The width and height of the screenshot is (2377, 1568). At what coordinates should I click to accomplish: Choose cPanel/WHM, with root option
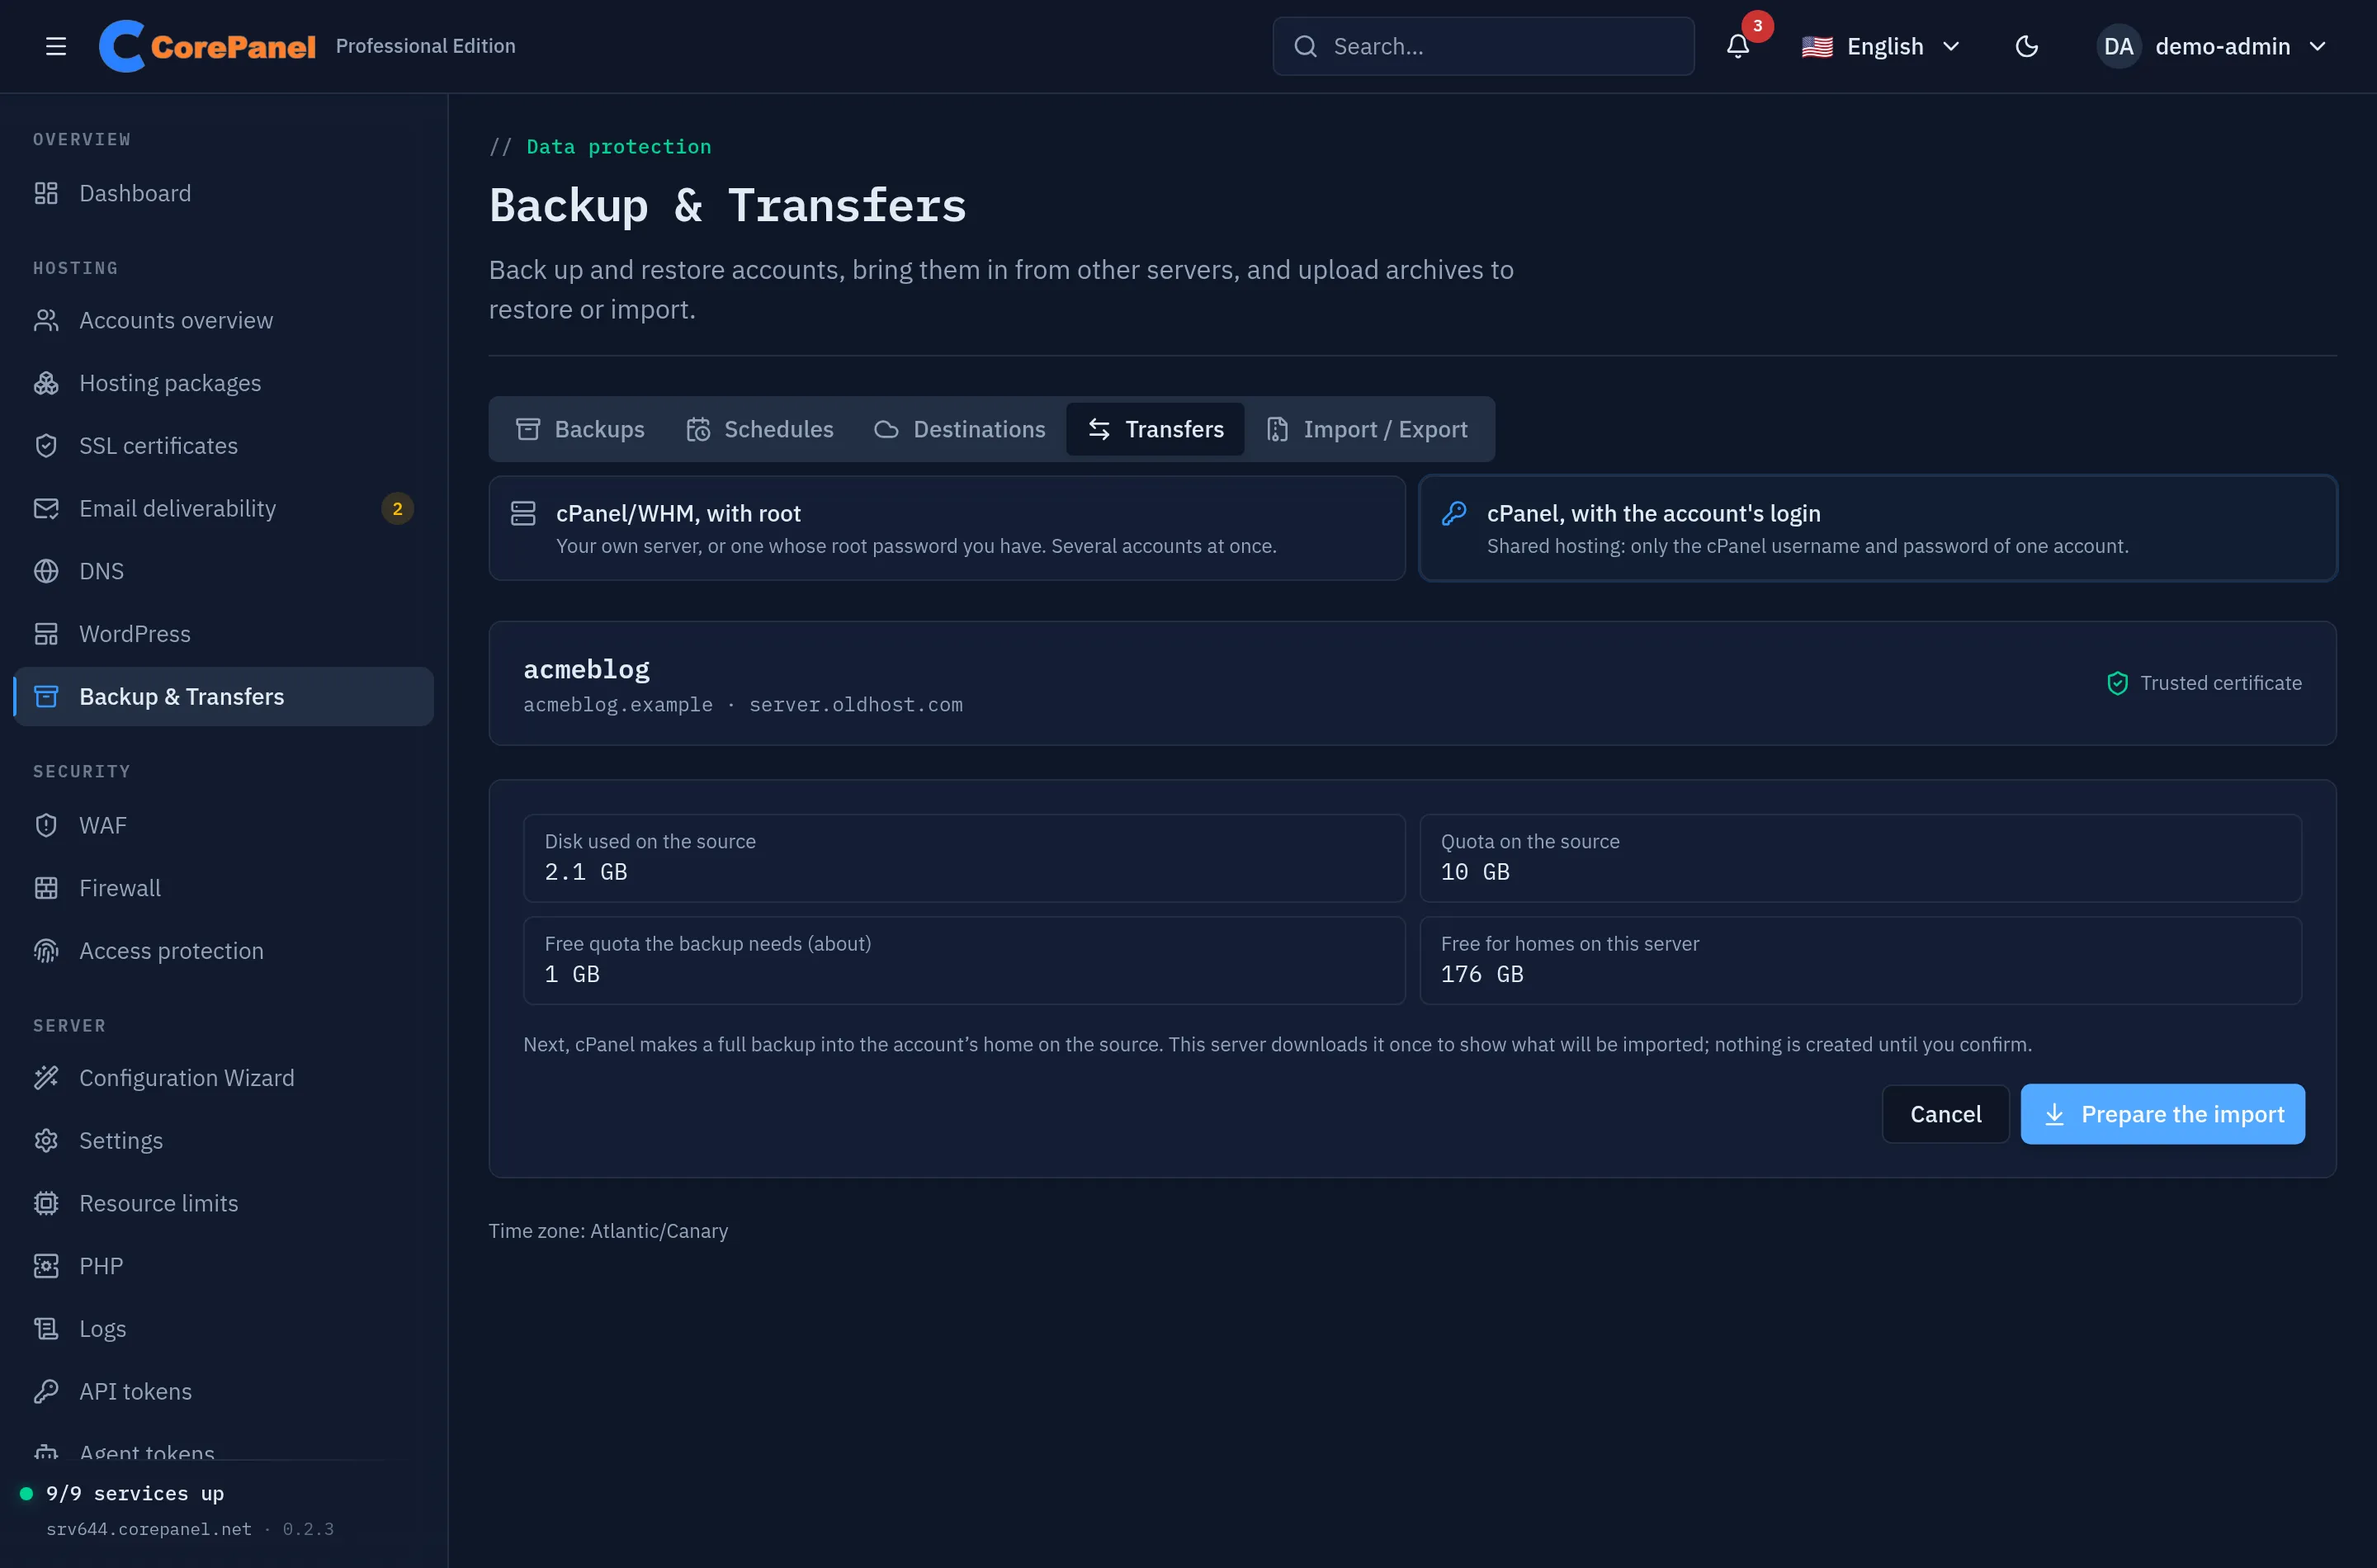[x=947, y=528]
